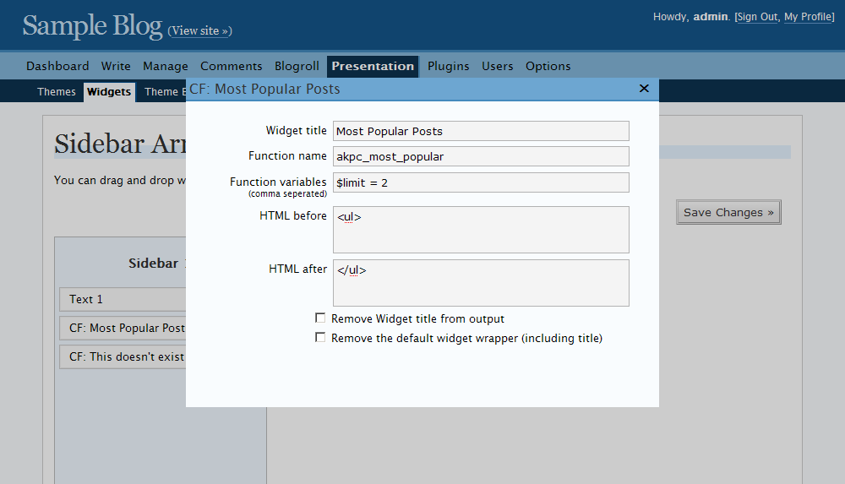The image size is (845, 484).
Task: Edit the Function variables field
Action: (480, 182)
